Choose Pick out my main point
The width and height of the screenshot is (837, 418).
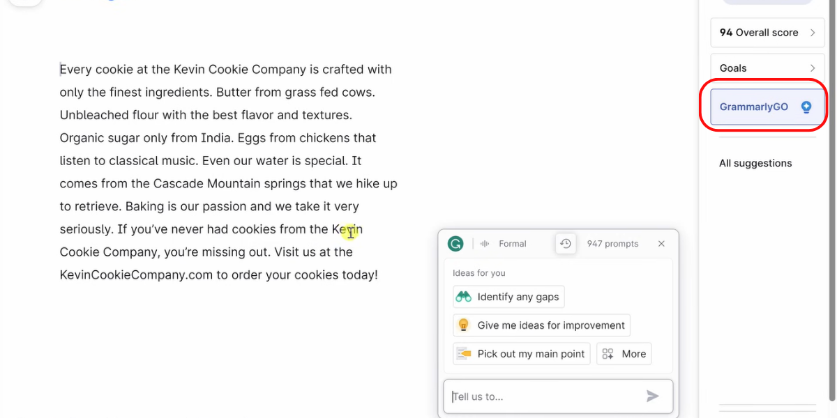point(530,354)
